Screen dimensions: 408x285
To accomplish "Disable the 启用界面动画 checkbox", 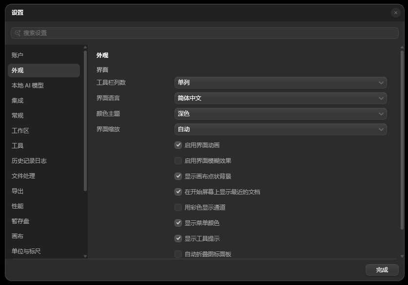I will [x=178, y=145].
